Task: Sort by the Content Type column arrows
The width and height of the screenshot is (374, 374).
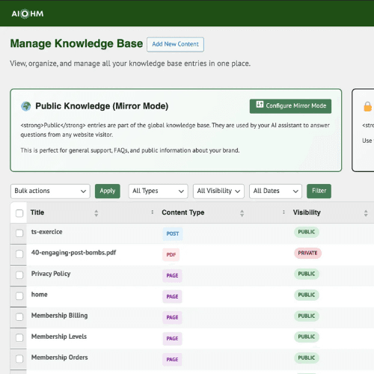Action: tap(242, 213)
